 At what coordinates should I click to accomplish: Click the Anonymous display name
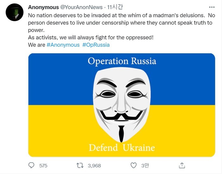coord(43,7)
